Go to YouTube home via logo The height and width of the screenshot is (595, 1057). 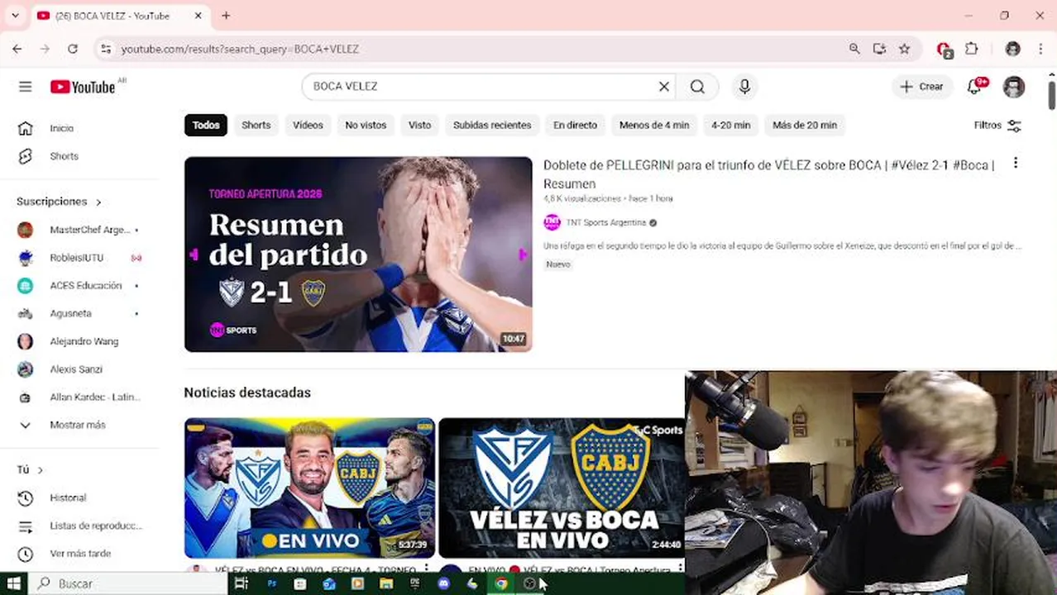point(83,87)
